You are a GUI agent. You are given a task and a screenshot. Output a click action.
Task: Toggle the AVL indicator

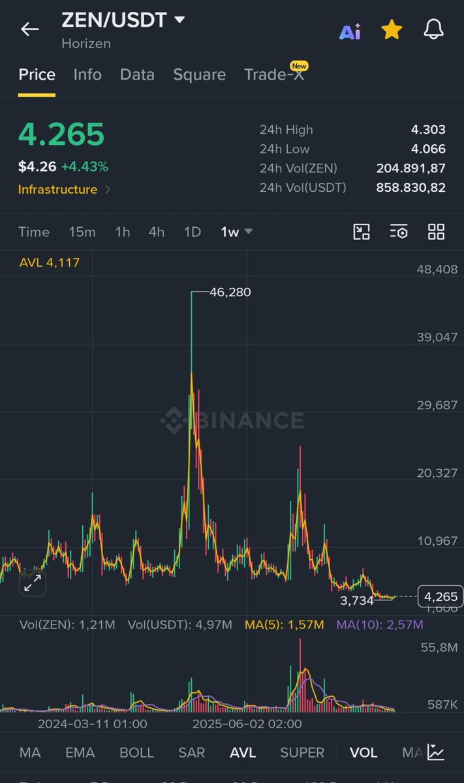point(243,753)
